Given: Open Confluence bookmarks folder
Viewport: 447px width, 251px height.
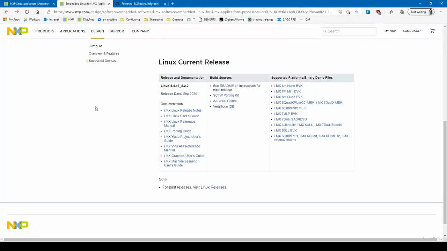Looking at the screenshot, I should [x=130, y=20].
